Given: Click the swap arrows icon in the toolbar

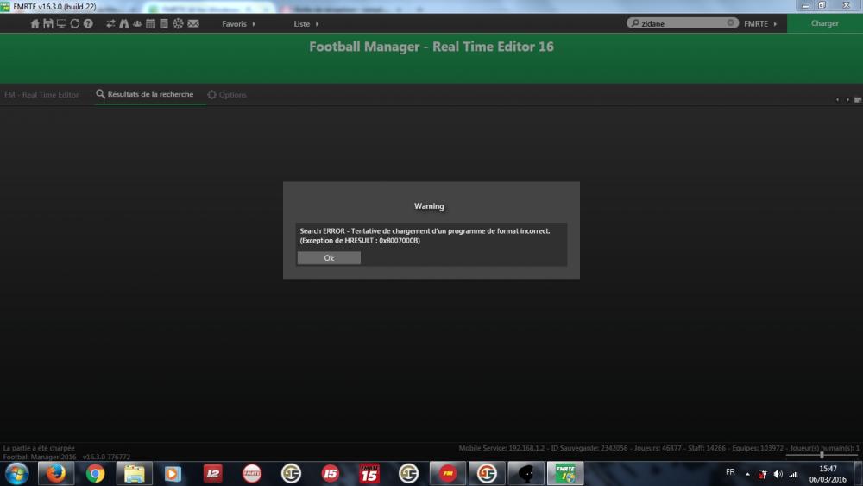Looking at the screenshot, I should (110, 23).
